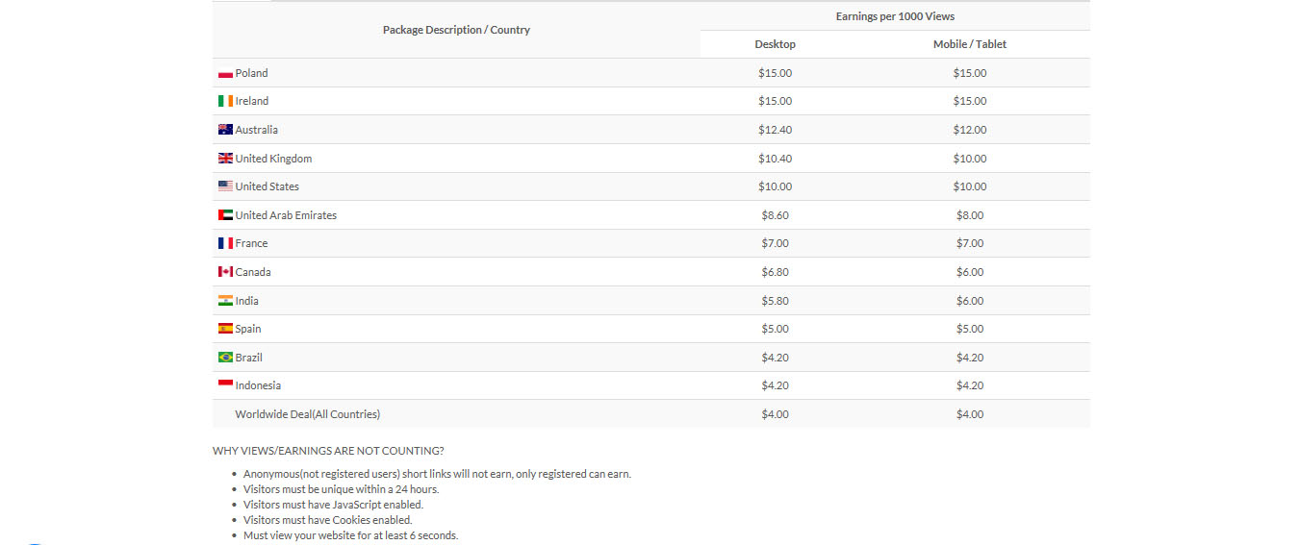Click the Spain flag icon
Image resolution: width=1300 pixels, height=545 pixels.
(x=225, y=329)
